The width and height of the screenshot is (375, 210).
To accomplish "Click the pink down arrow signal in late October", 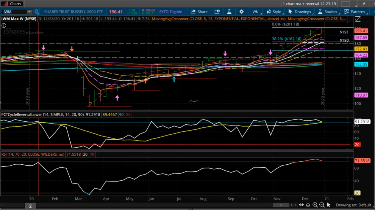I will 271,52.
